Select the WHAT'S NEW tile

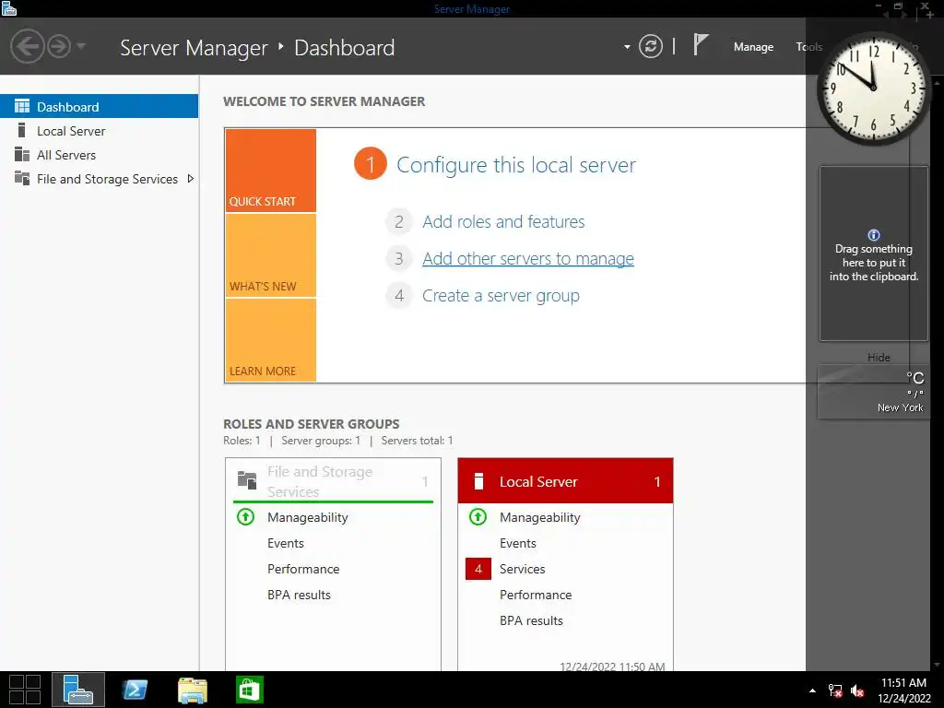(271, 255)
